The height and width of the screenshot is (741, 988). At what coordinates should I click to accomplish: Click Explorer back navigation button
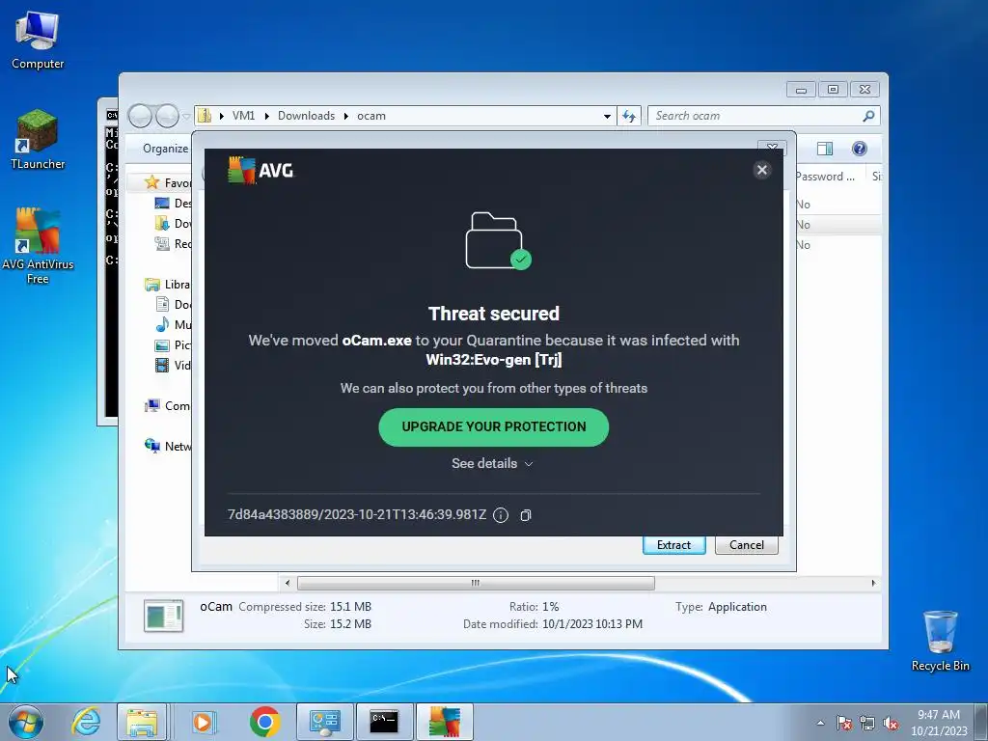141,116
